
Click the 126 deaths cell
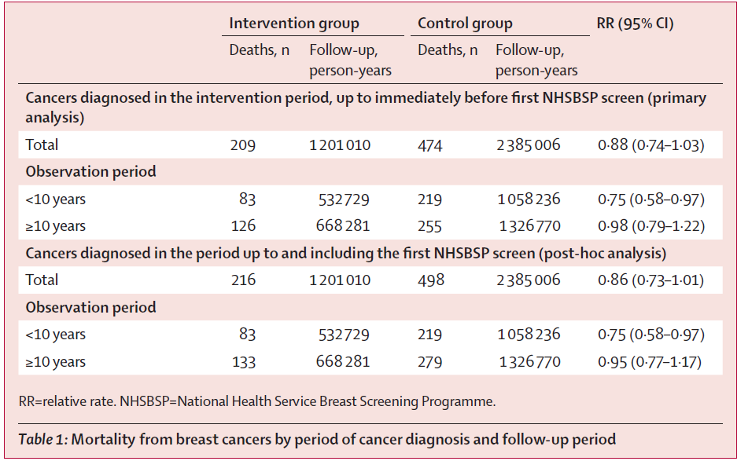(x=242, y=226)
